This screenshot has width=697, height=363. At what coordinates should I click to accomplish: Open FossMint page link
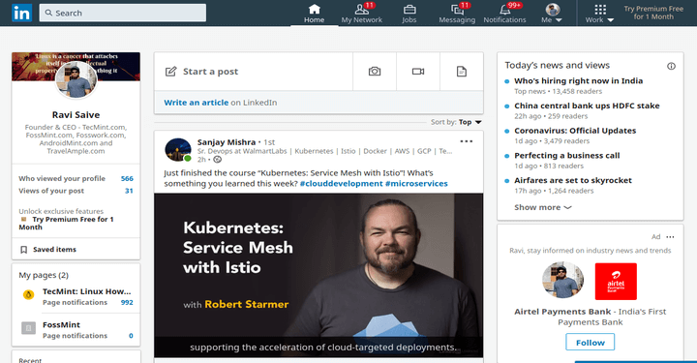(61, 325)
